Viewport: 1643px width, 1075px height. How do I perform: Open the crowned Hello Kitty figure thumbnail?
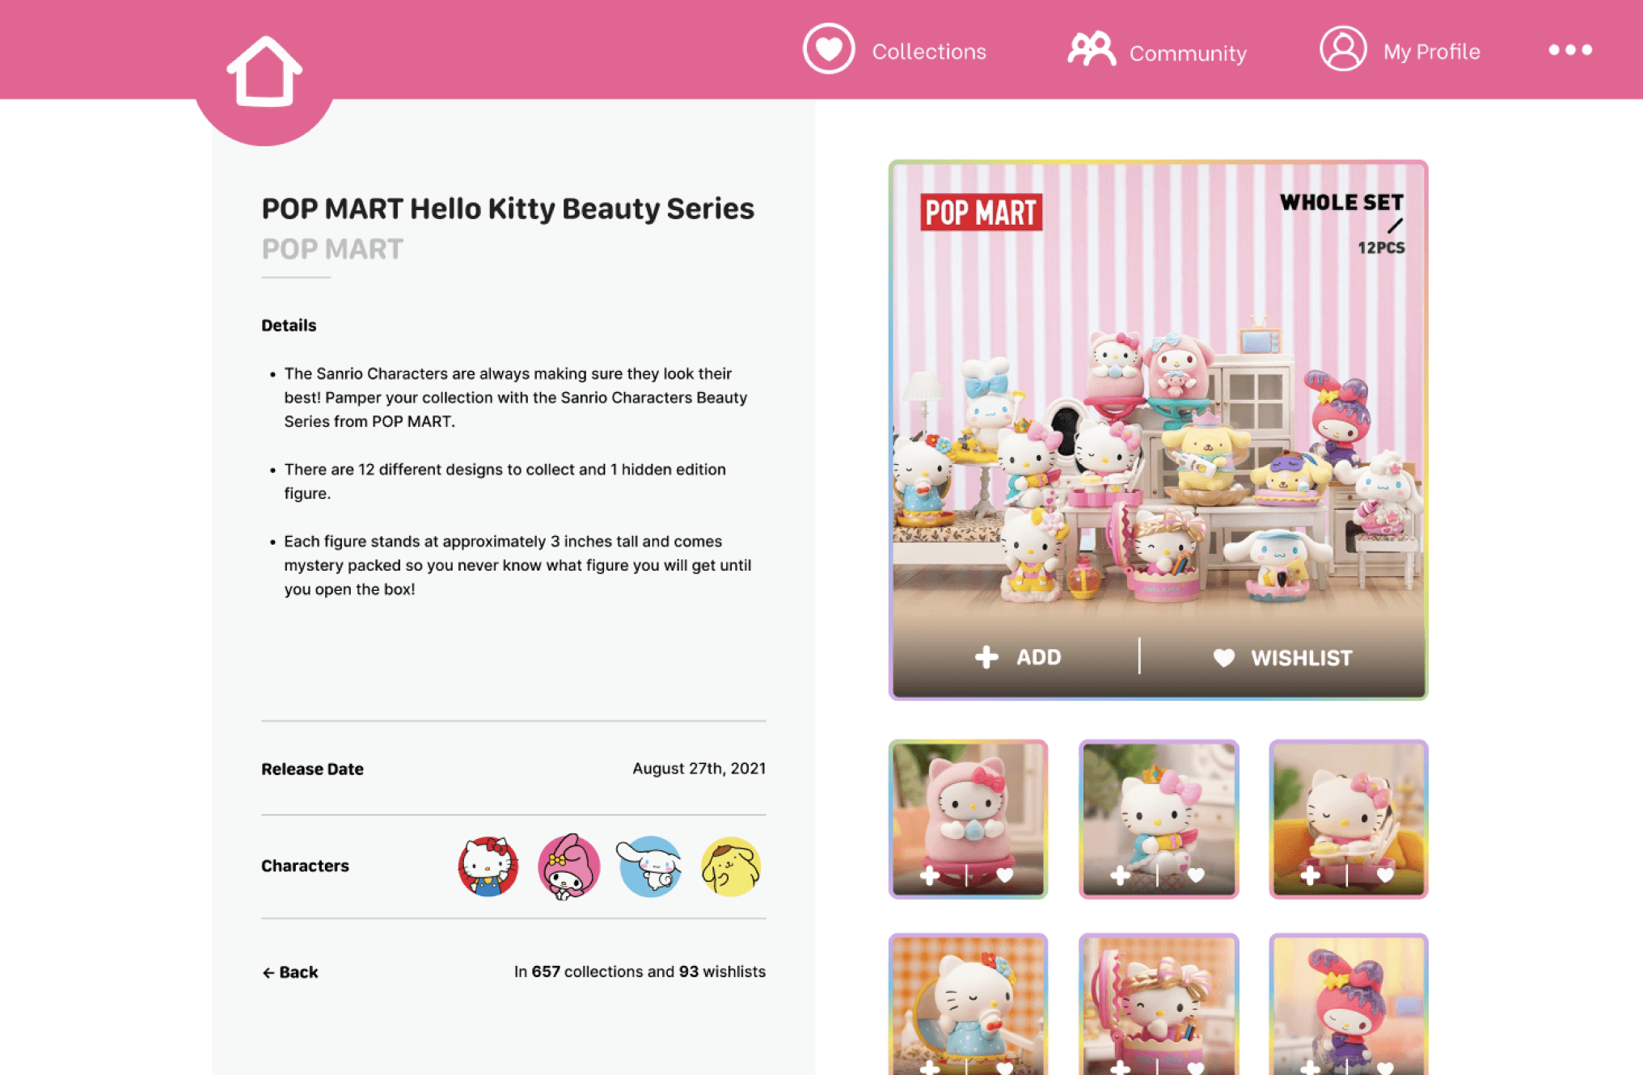point(1159,819)
